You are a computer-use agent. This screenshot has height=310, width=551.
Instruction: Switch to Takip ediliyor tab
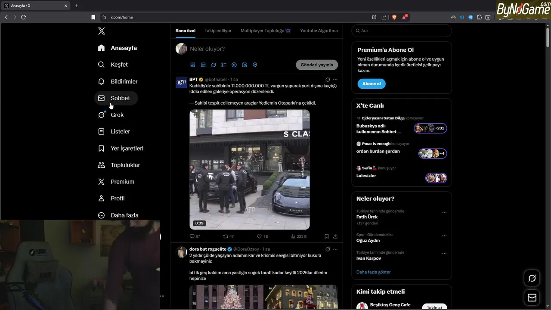coord(218,31)
